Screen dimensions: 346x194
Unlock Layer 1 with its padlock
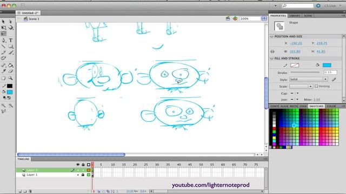point(83,175)
